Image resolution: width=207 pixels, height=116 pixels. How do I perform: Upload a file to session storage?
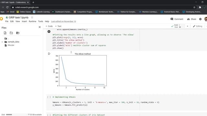(5, 33)
